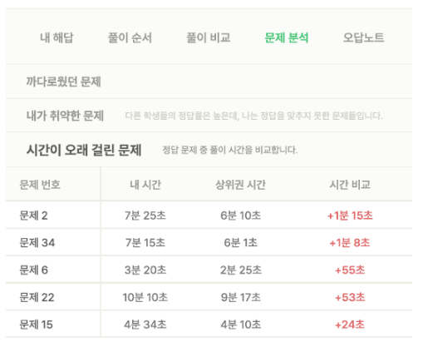Open the 문제 34 row
Image resolution: width=423 pixels, height=347 pixels.
[x=209, y=242]
